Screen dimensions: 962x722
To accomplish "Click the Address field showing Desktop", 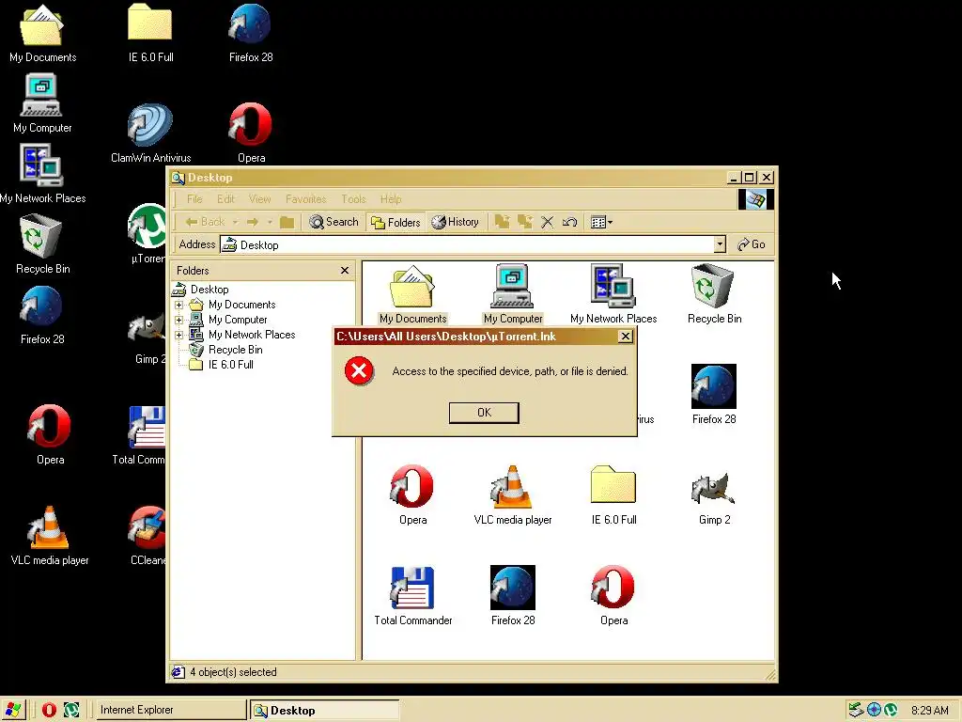I will pyautogui.click(x=466, y=244).
